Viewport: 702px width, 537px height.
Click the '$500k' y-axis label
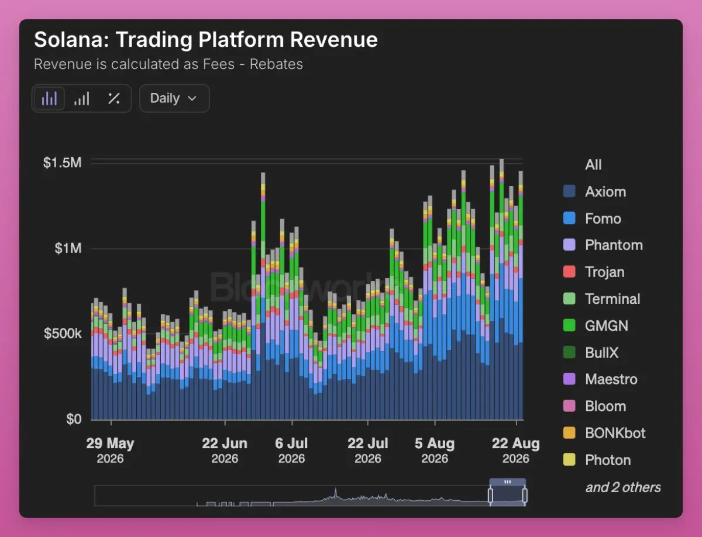point(63,334)
